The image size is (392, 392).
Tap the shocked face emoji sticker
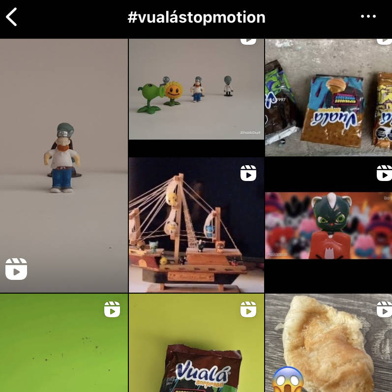point(288,380)
